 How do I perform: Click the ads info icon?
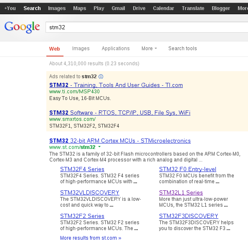click(x=101, y=77)
